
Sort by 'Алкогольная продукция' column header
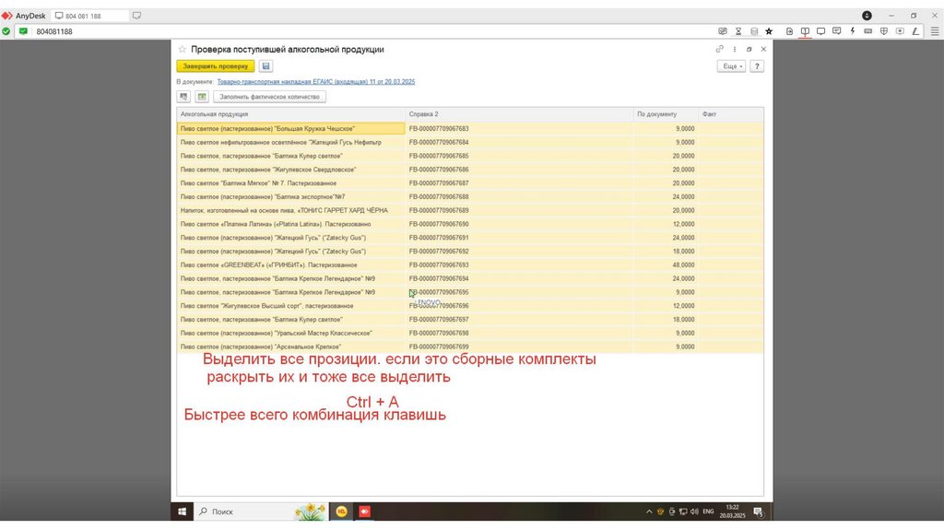(x=290, y=114)
